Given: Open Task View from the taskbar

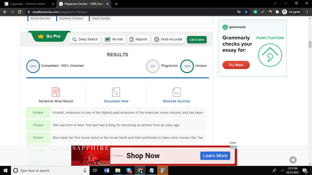Looking at the screenshot, I should pyautogui.click(x=95, y=170).
